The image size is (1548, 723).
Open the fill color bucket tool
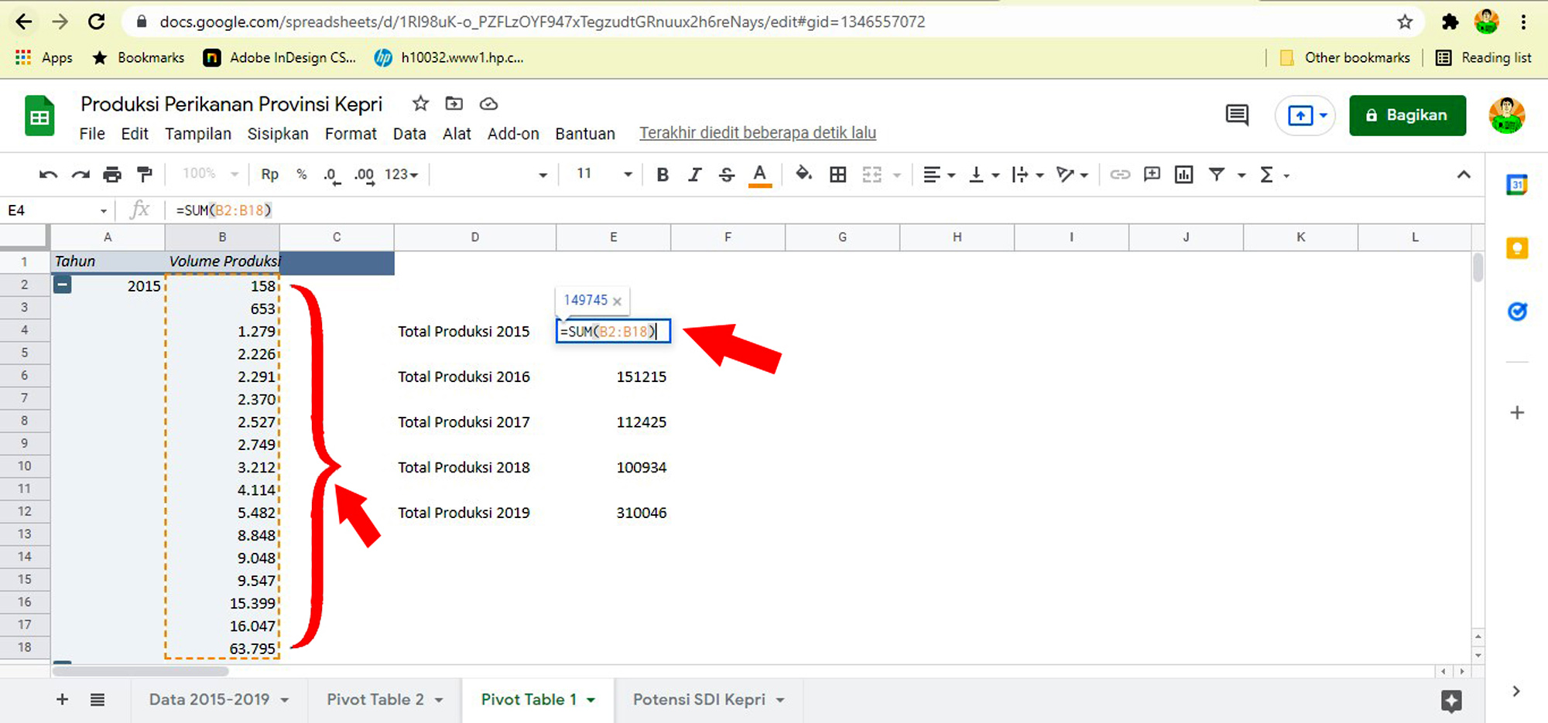point(803,174)
